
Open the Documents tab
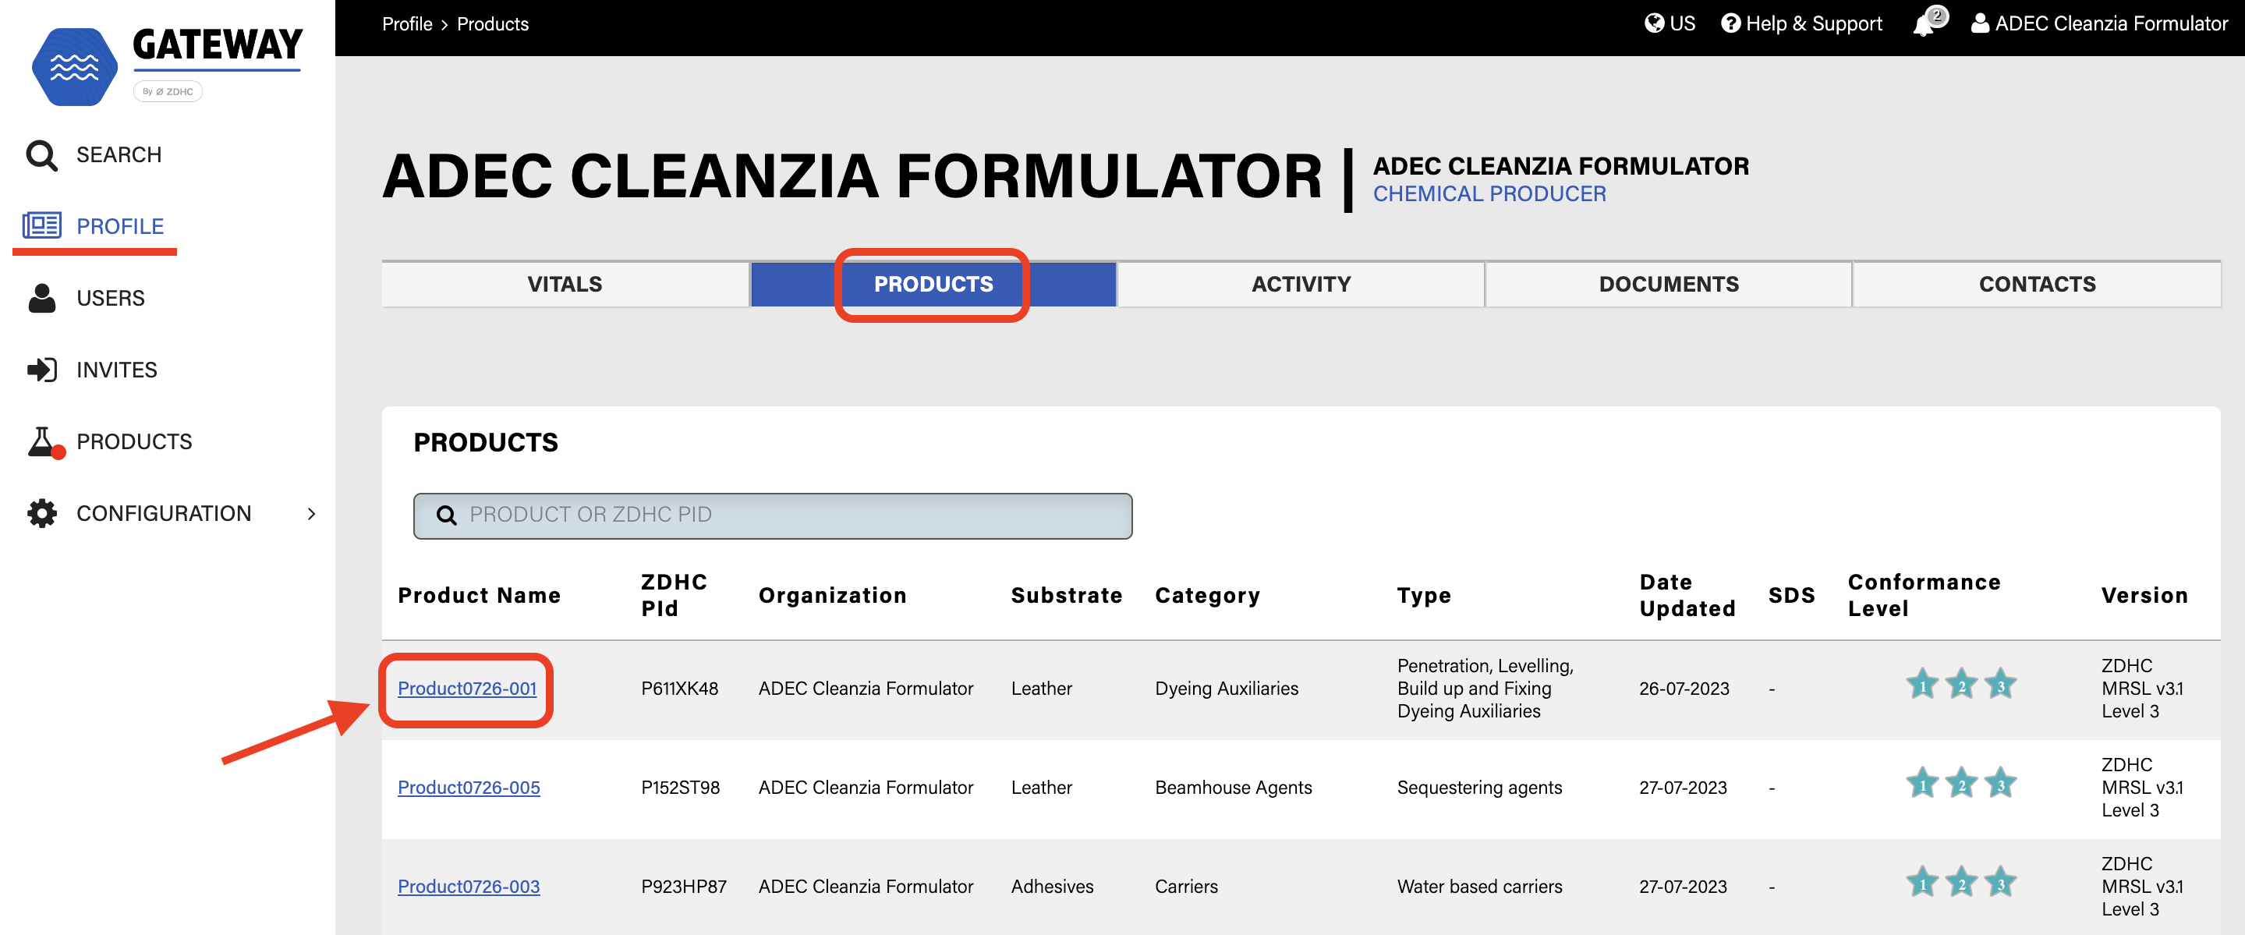coord(1668,284)
